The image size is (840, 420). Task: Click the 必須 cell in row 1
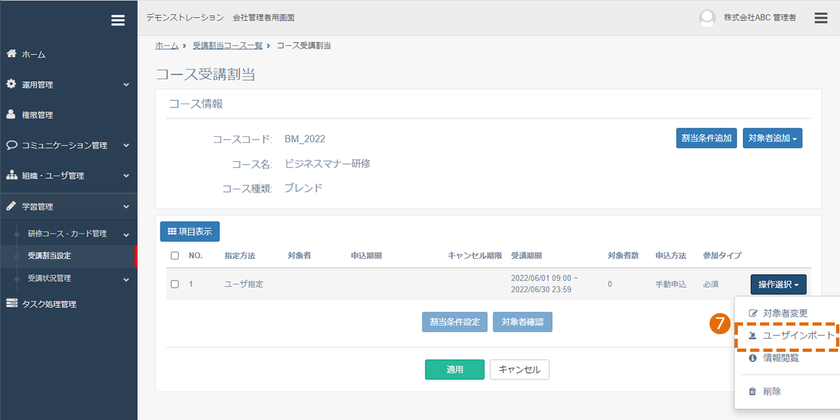coord(711,284)
